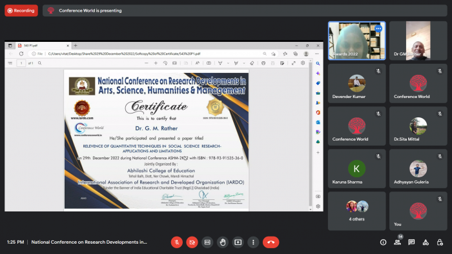Select the Devender Kumar video tile
The width and height of the screenshot is (452, 254).
point(356,83)
